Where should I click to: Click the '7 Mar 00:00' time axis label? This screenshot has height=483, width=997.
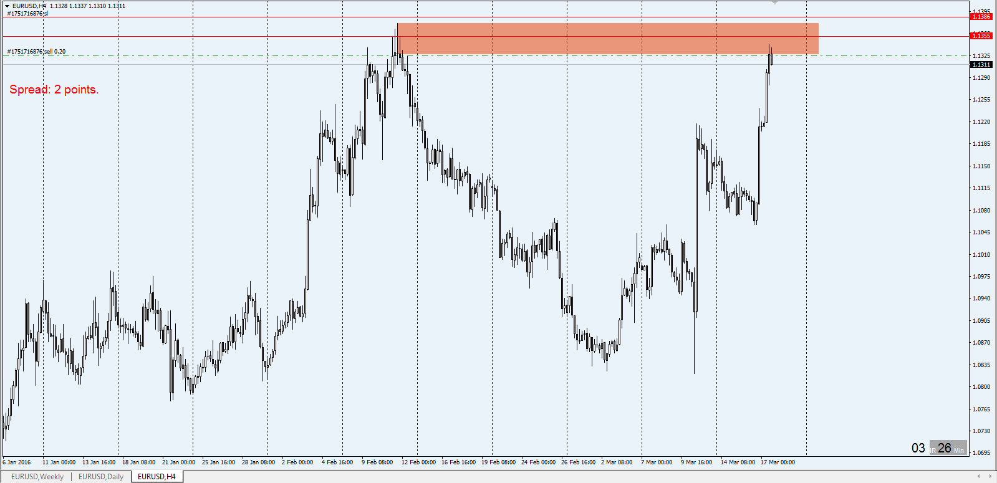pos(657,462)
